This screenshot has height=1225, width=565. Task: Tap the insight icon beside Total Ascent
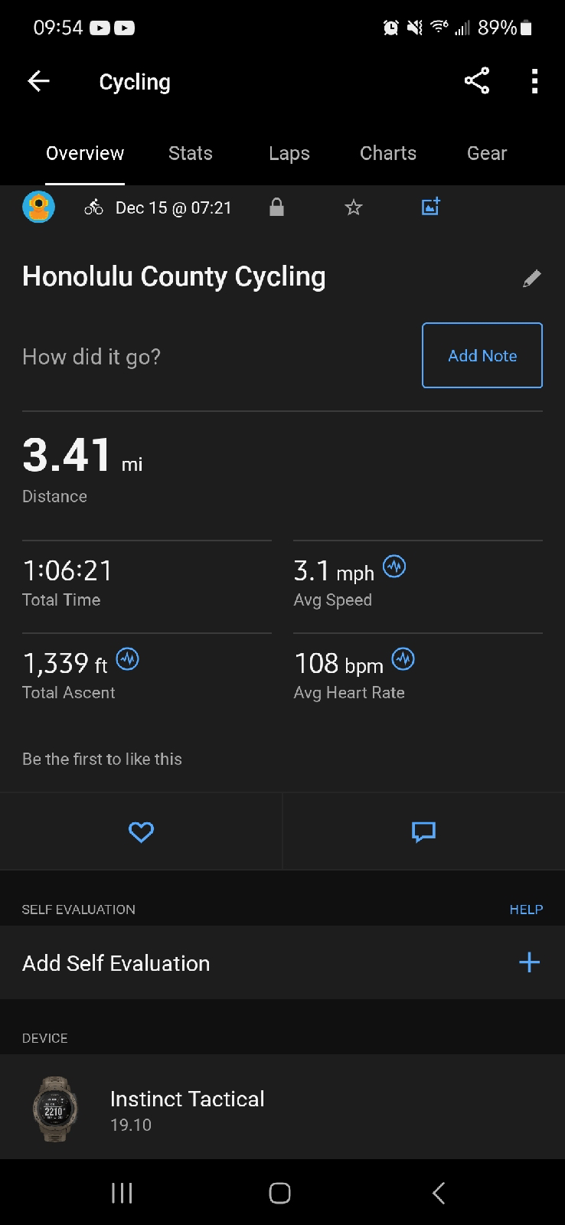[127, 658]
